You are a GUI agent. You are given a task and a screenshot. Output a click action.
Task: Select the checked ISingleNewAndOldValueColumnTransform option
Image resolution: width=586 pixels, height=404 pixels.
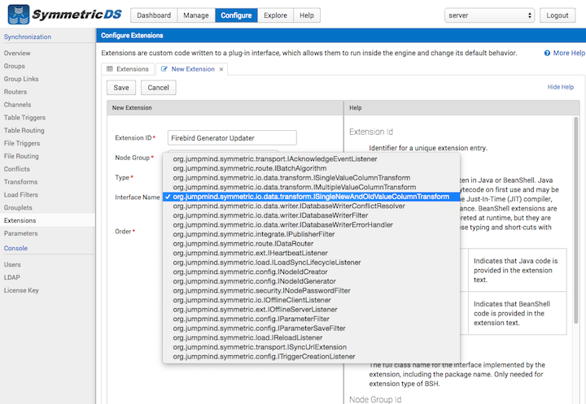pos(310,197)
